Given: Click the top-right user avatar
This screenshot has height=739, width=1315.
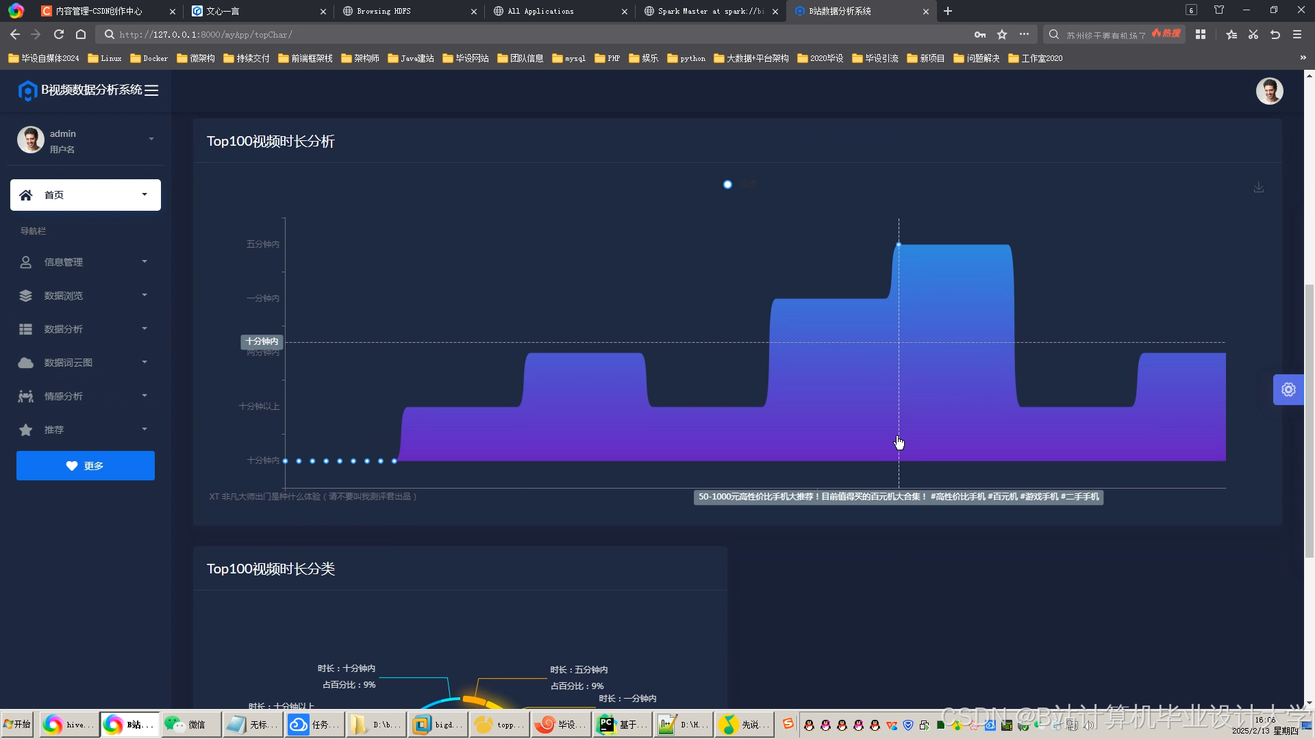Looking at the screenshot, I should [1269, 91].
